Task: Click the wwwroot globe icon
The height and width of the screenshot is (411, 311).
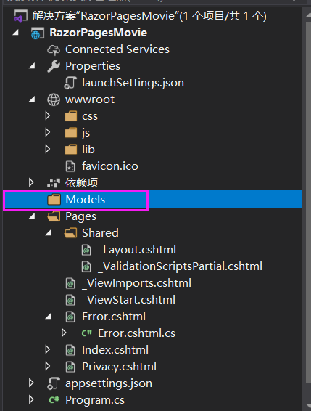Action: click(54, 99)
